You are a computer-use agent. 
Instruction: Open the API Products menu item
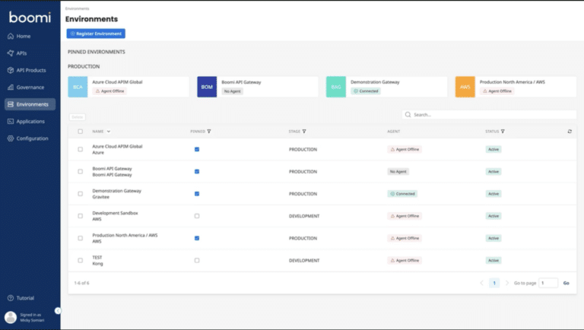click(x=30, y=71)
